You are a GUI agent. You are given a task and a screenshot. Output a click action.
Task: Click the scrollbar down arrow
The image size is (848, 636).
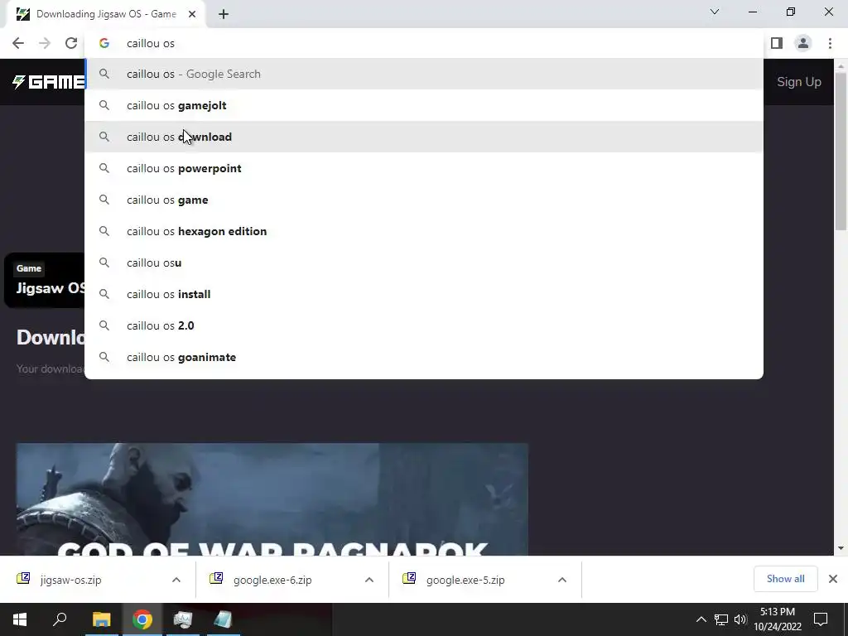(841, 548)
